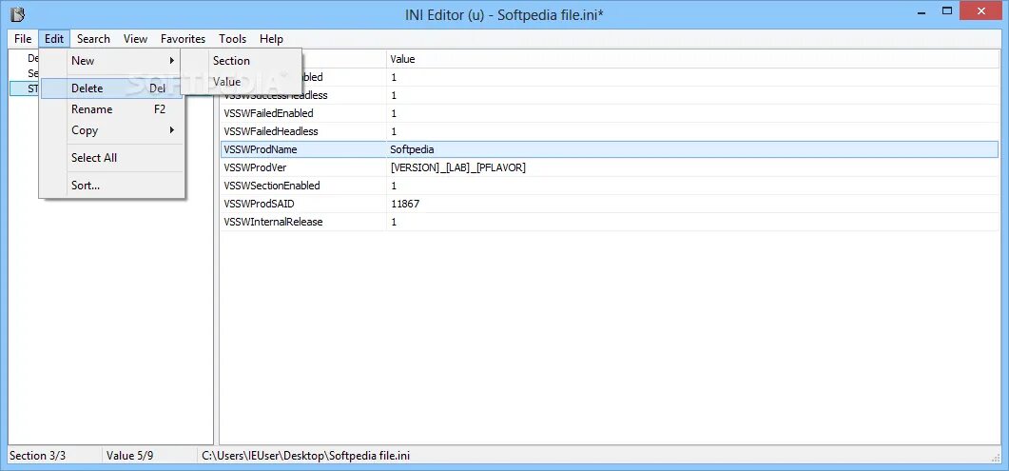Image resolution: width=1009 pixels, height=471 pixels.
Task: Click the file path in status bar
Action: point(305,456)
